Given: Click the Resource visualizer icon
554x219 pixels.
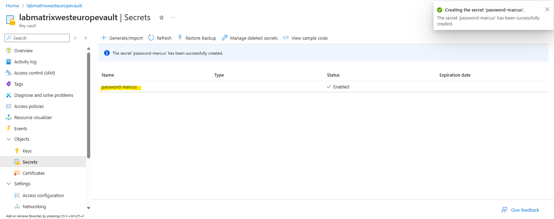Looking at the screenshot, I should point(9,117).
